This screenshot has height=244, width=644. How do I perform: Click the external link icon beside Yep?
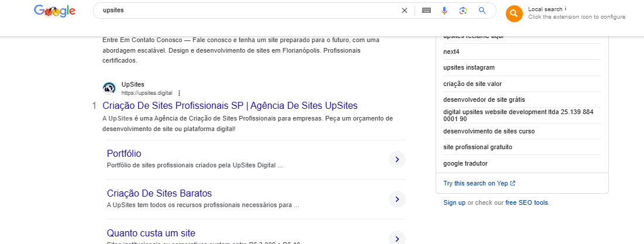513,184
